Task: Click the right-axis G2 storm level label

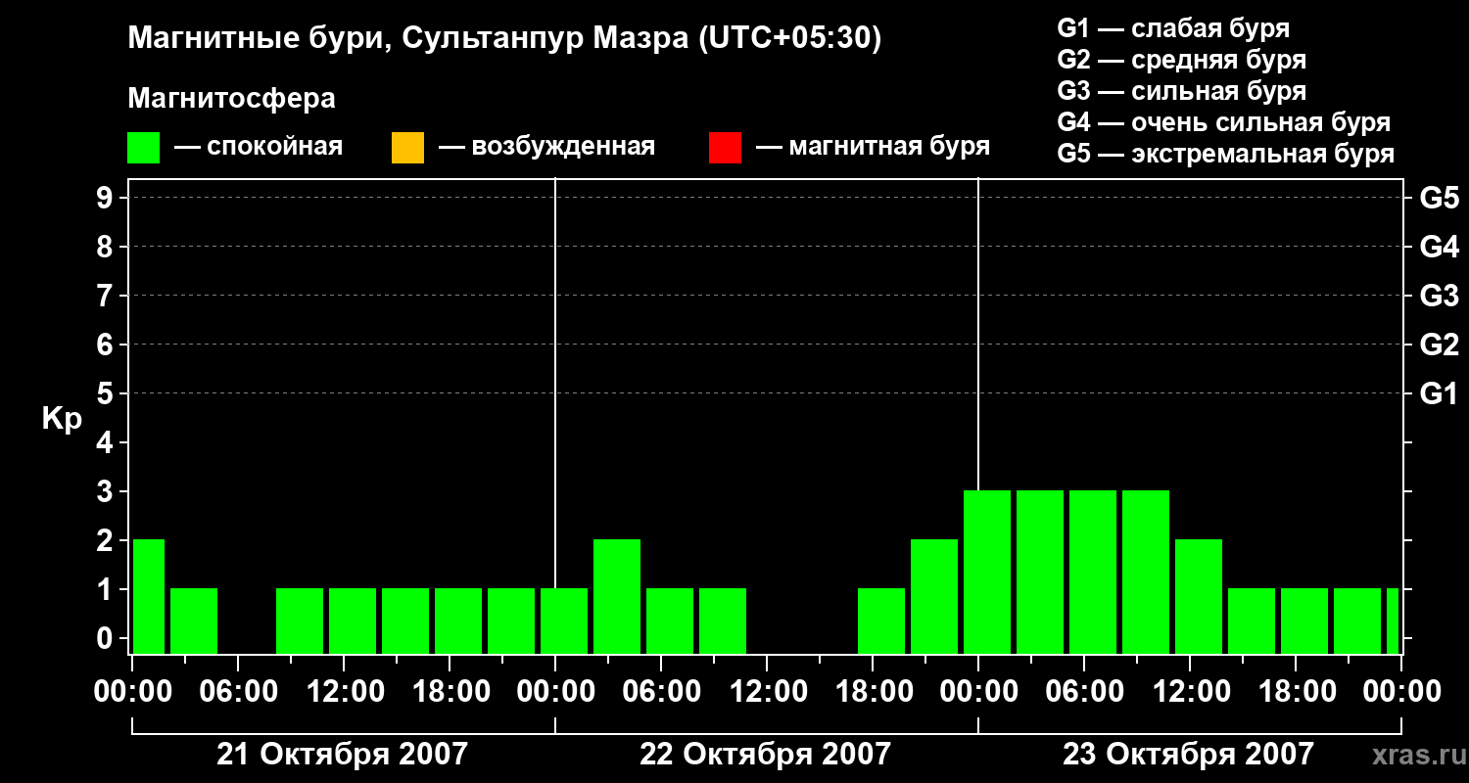Action: coord(1440,345)
